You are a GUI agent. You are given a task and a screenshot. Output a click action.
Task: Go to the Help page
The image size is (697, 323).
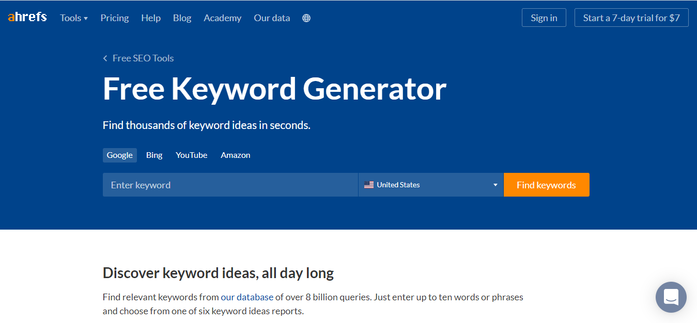151,18
